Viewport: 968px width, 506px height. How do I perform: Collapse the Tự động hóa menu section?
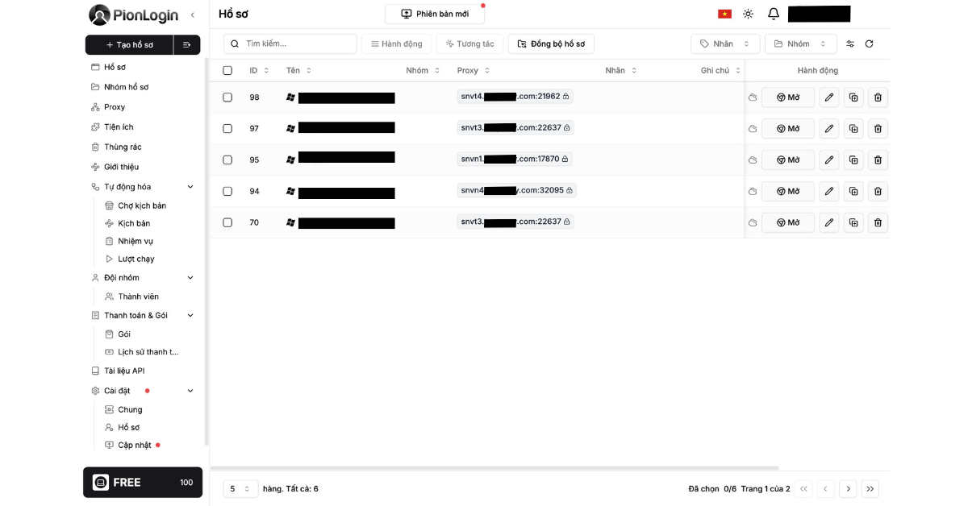coord(190,187)
